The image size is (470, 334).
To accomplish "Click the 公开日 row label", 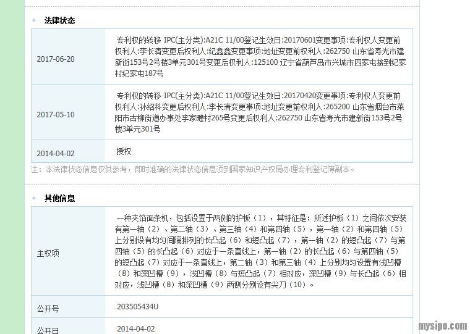I will (48, 330).
